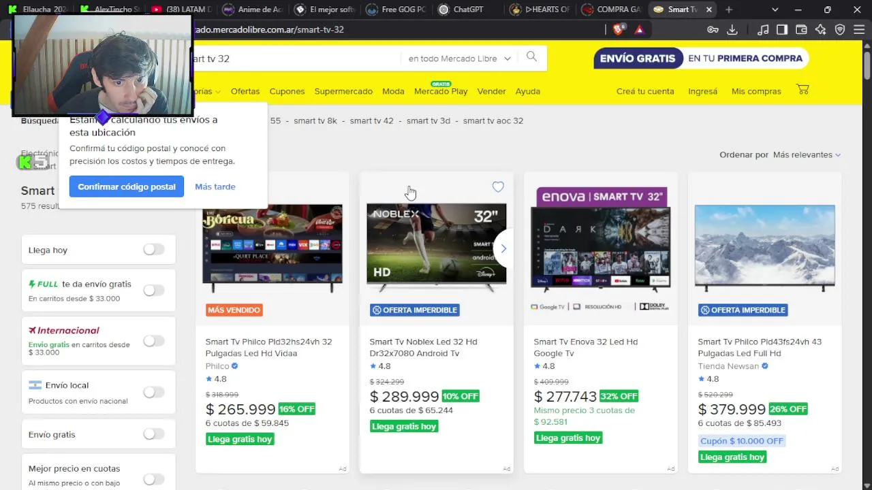The height and width of the screenshot is (490, 872).
Task: Open Brave Shields icon in address bar
Action: [x=619, y=29]
